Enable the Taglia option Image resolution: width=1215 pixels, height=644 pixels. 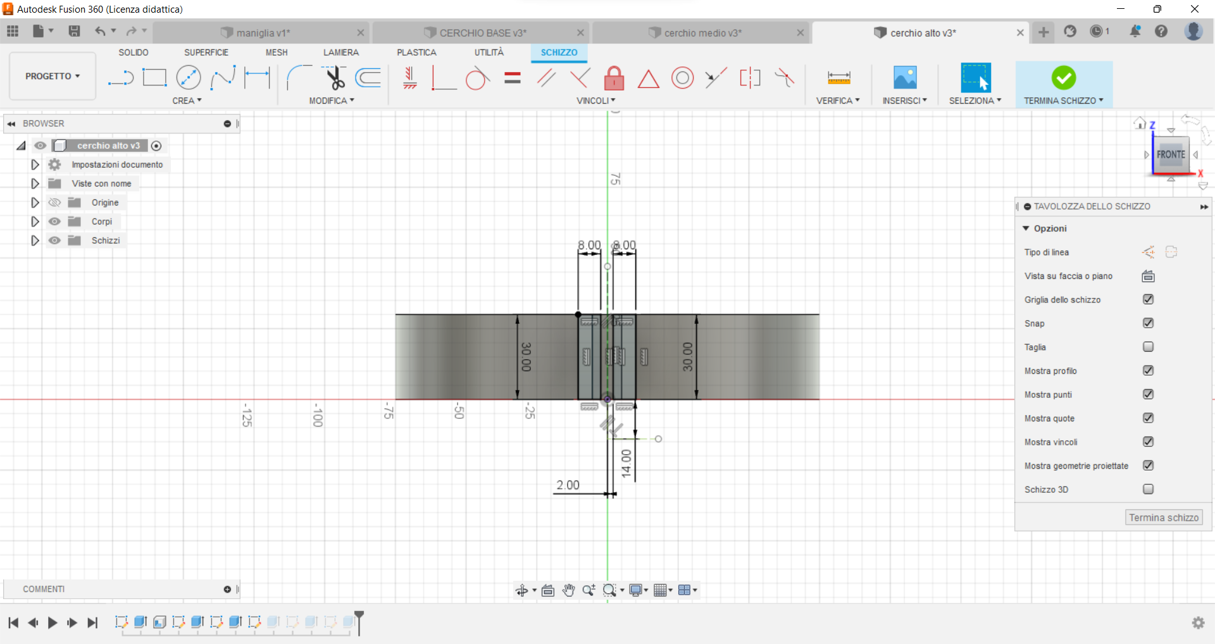pos(1147,347)
